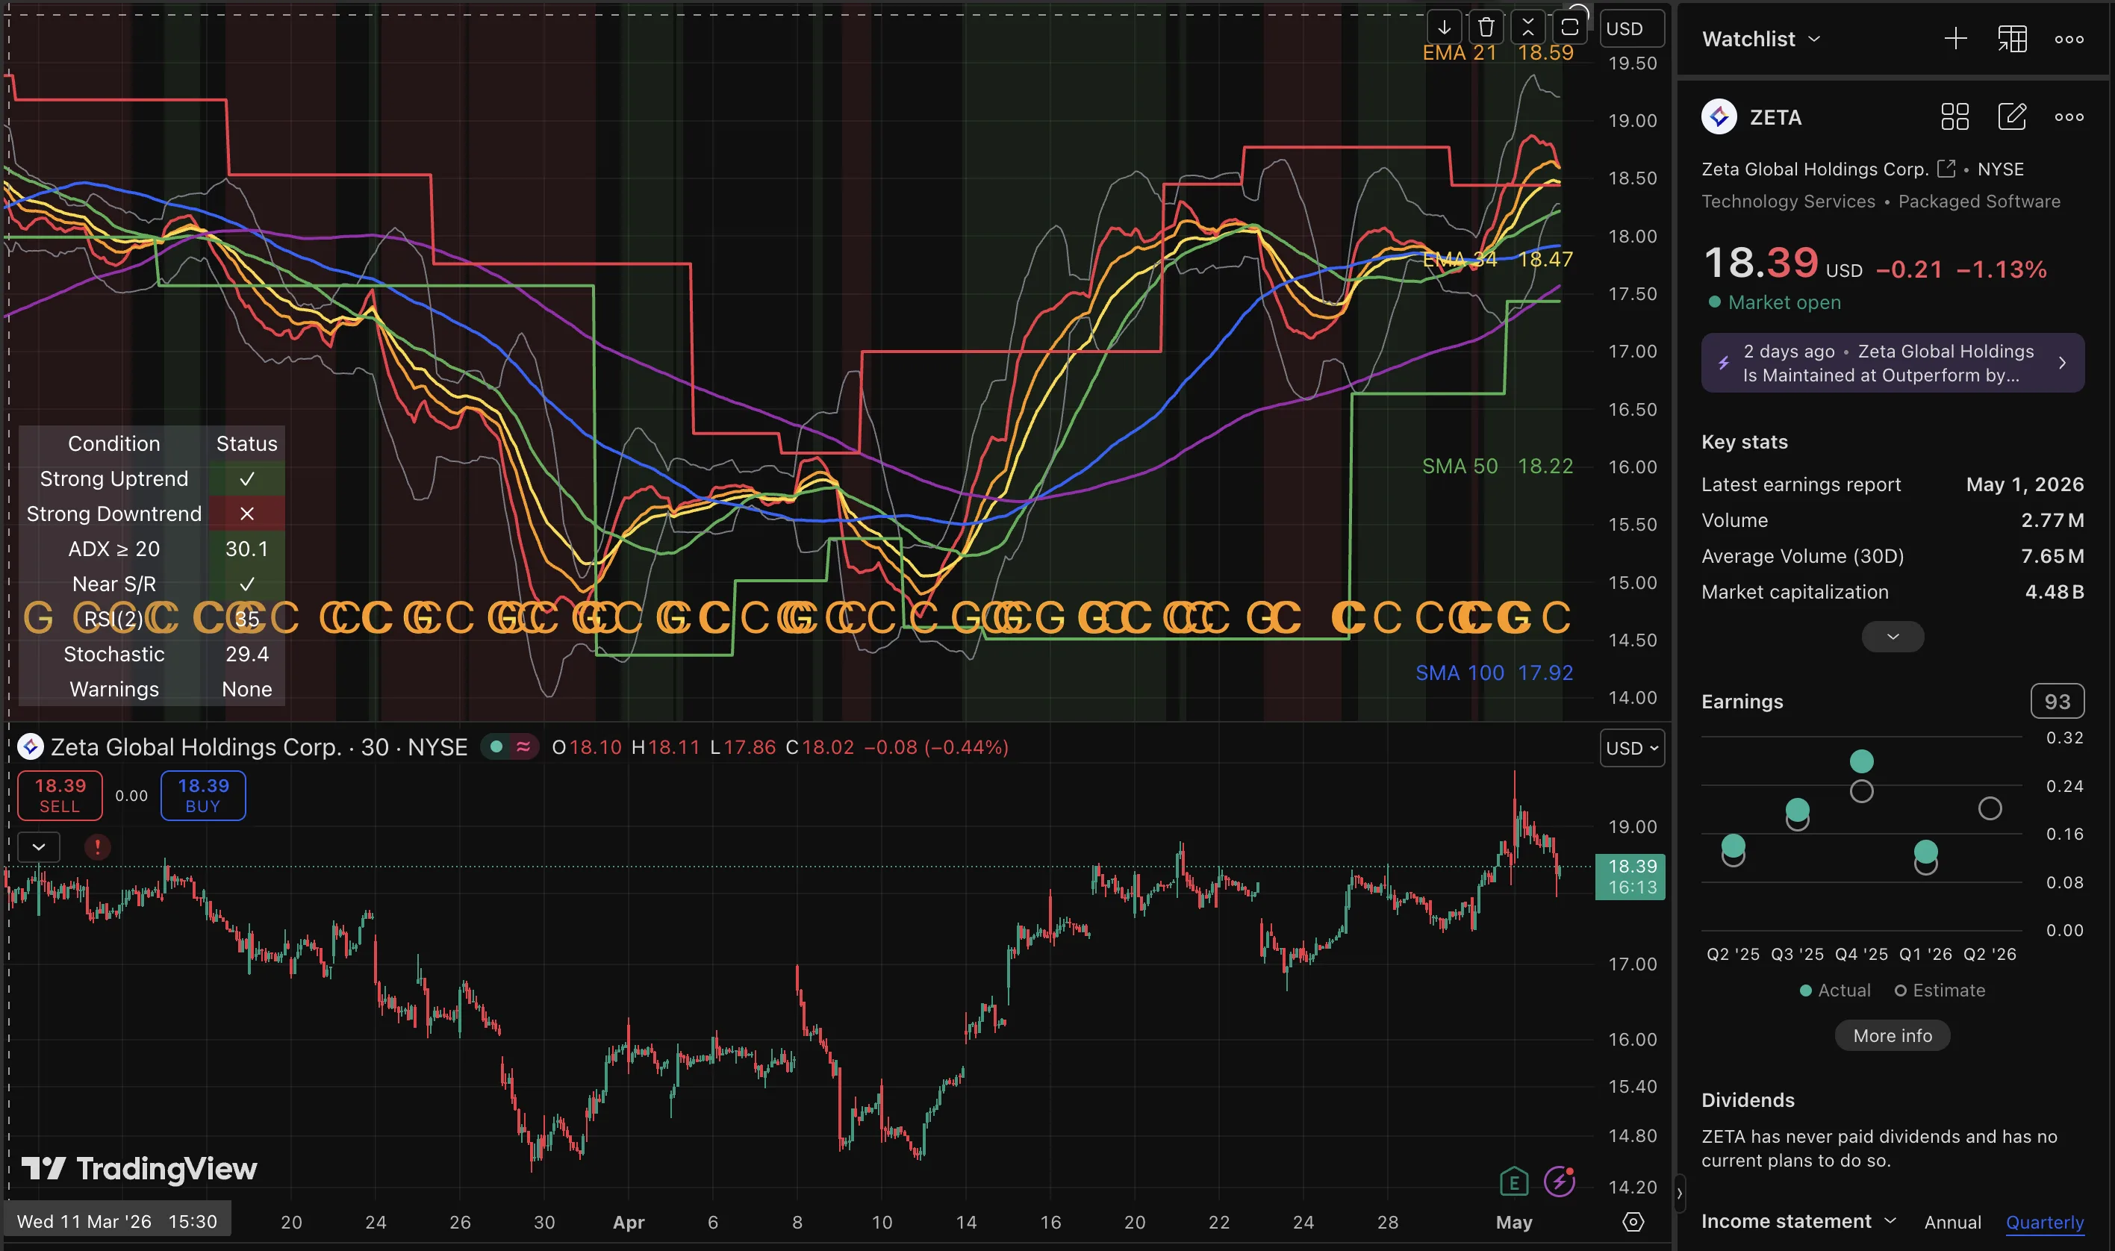Select the Quarterly income statement tab
Viewport: 2115px width, 1251px height.
click(2044, 1221)
